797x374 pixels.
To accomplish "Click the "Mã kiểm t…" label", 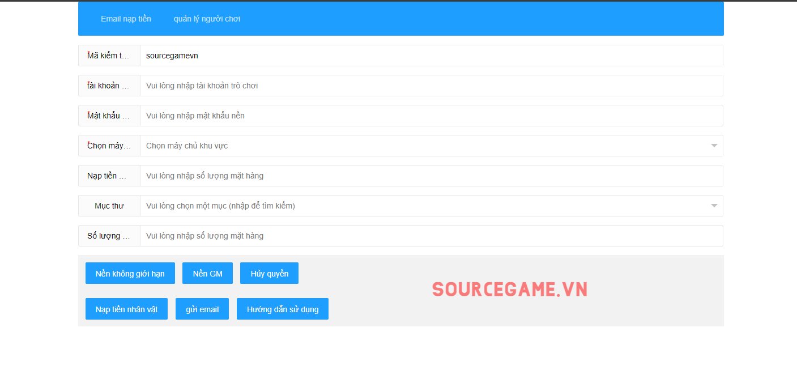I will pos(109,56).
